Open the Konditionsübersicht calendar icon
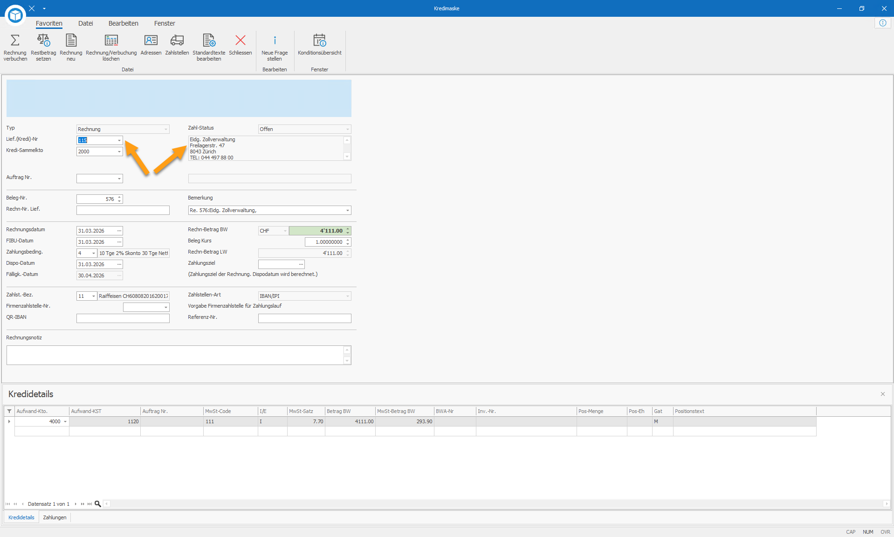894x537 pixels. pos(320,40)
